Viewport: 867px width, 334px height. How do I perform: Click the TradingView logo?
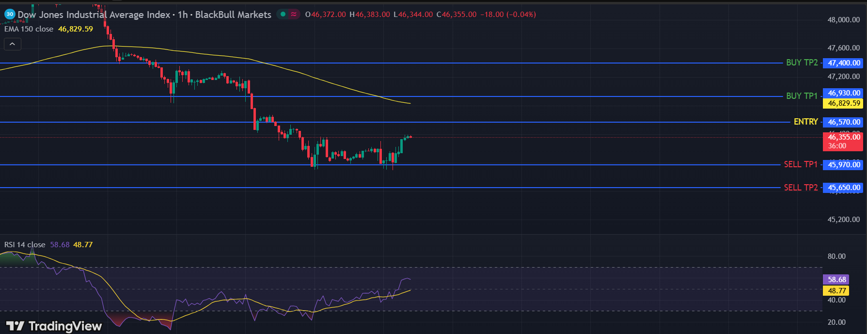(54, 326)
